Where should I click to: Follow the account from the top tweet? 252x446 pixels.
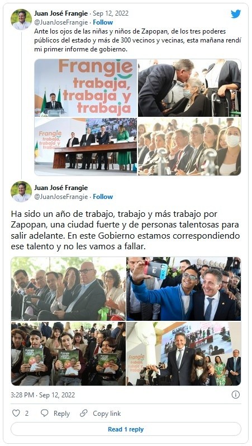[x=103, y=22]
